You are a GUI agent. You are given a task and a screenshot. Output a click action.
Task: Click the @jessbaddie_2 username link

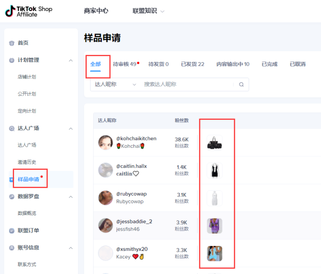[x=134, y=221]
